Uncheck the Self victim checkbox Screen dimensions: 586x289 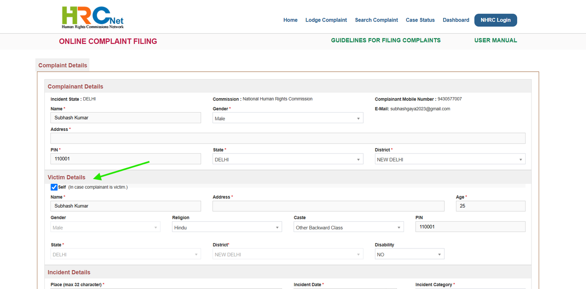54,187
